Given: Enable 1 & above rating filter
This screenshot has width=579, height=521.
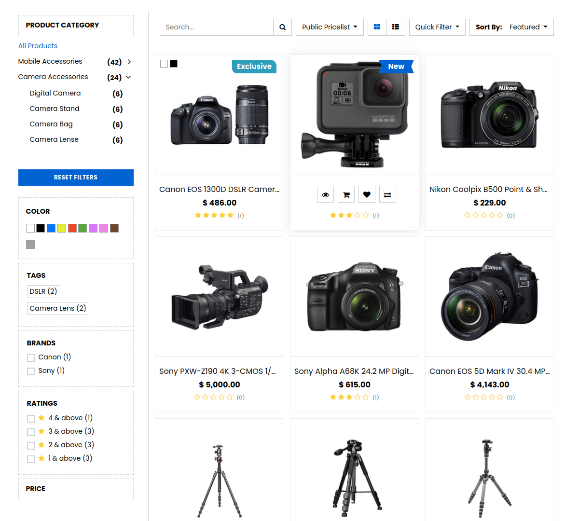Looking at the screenshot, I should (x=31, y=459).
